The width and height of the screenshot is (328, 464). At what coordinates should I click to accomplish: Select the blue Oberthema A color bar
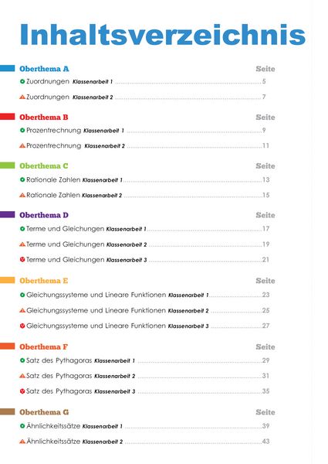pos(8,68)
